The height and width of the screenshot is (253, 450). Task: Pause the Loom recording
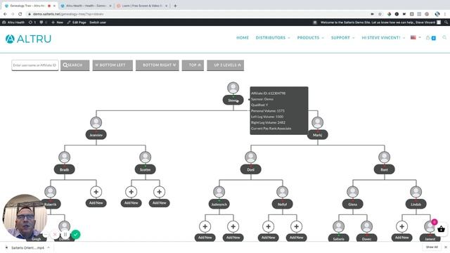(x=65, y=235)
